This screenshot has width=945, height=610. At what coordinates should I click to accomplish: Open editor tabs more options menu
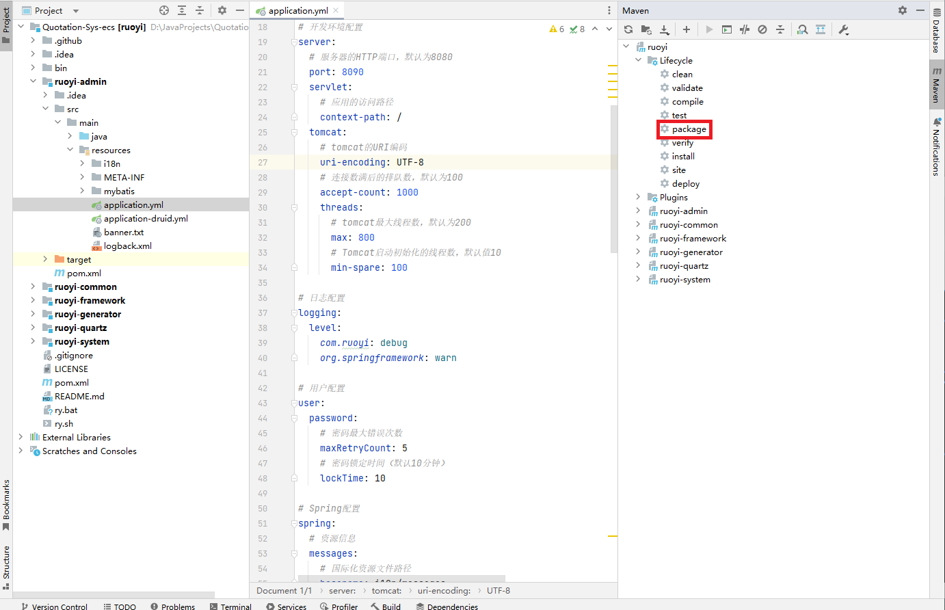(x=609, y=10)
